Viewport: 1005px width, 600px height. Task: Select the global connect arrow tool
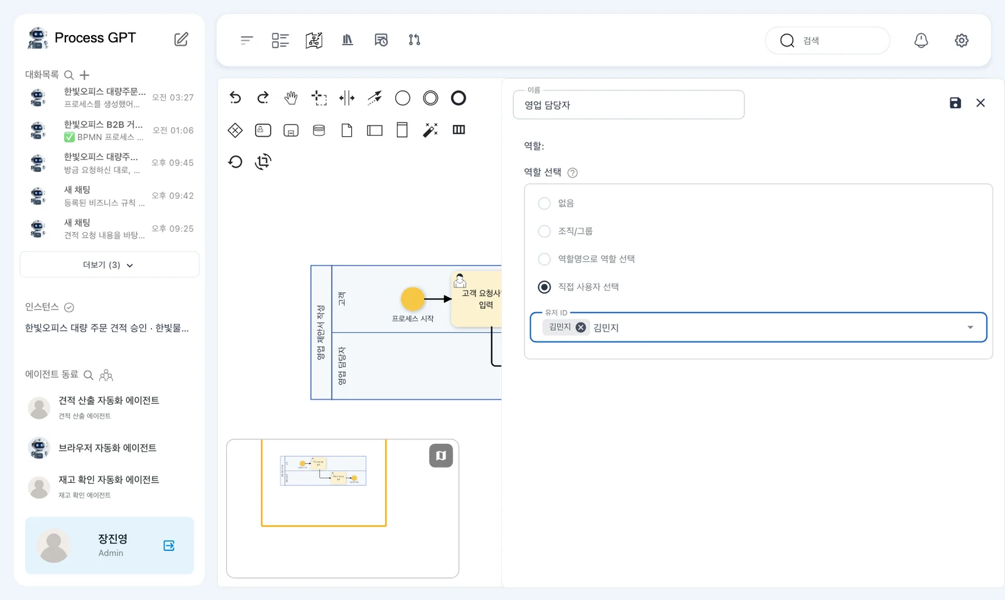374,98
